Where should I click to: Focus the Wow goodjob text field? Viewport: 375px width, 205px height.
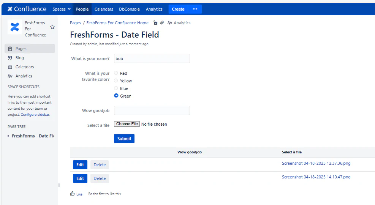point(152,110)
